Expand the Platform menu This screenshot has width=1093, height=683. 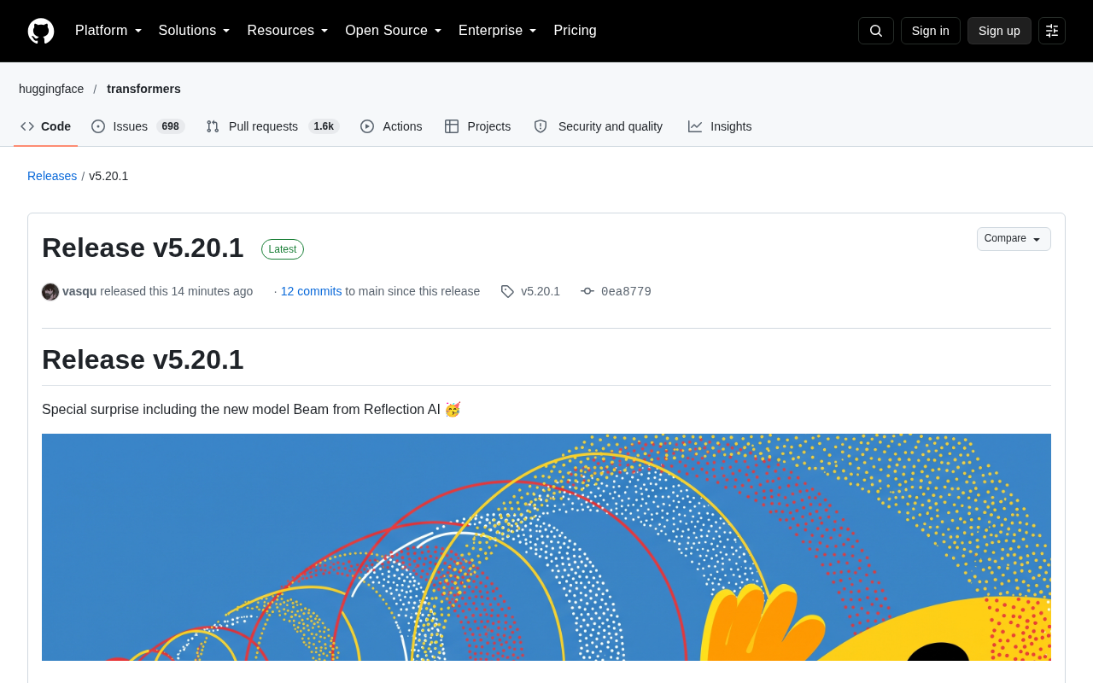pos(108,31)
